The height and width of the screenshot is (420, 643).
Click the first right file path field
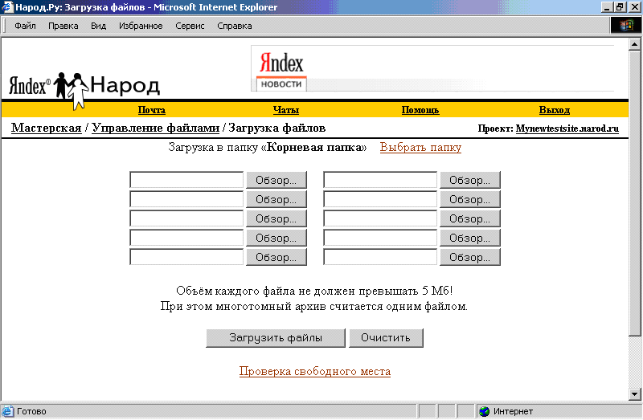tap(380, 180)
